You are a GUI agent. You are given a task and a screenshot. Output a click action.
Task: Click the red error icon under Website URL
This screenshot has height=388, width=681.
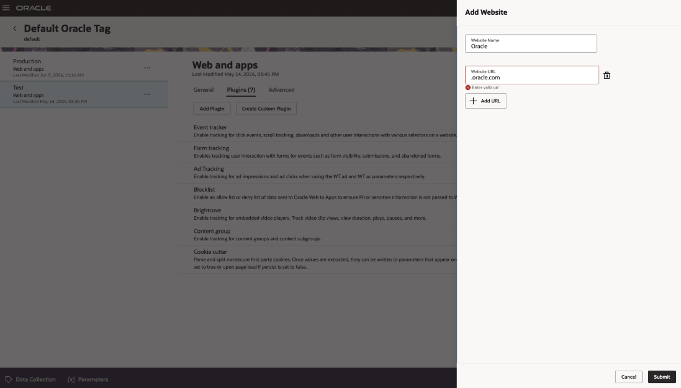click(467, 88)
